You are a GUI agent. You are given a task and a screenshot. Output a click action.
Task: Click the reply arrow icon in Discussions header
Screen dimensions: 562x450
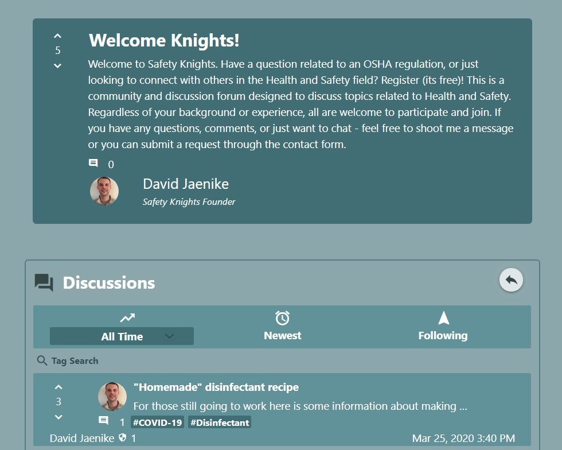click(x=510, y=280)
